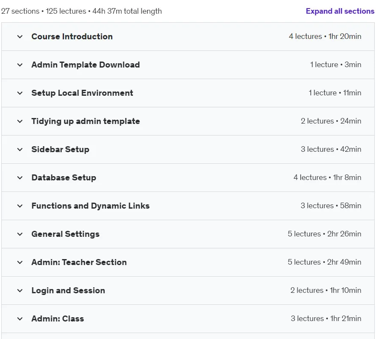This screenshot has height=339, width=376.
Task: Click Expand all sections link
Action: tap(340, 11)
